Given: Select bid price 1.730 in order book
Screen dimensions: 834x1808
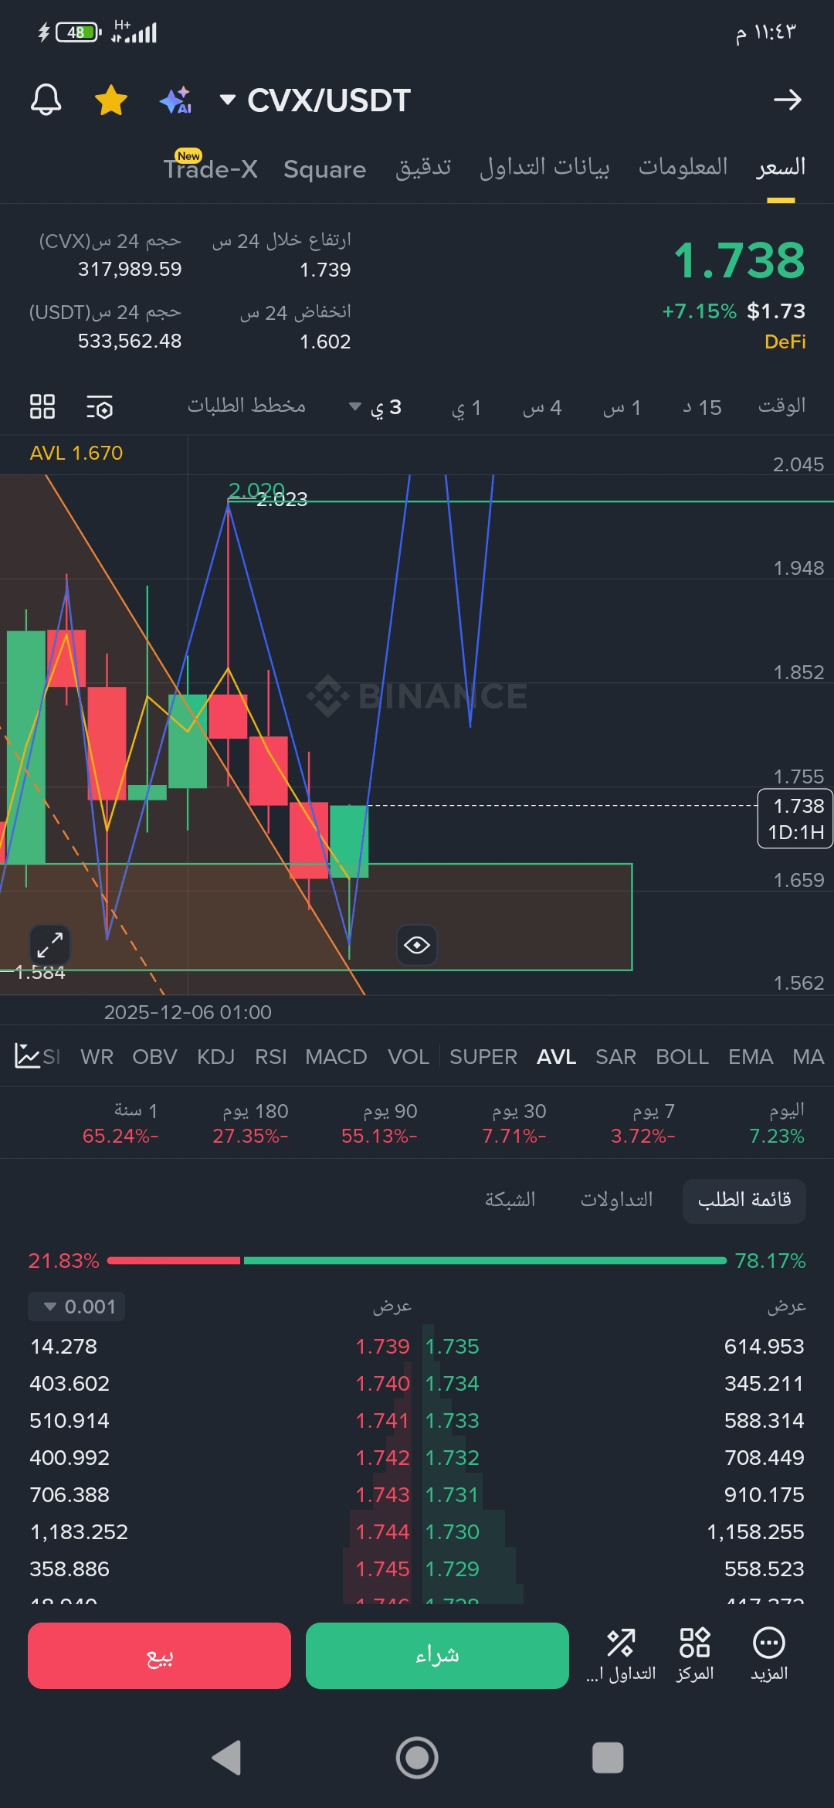Looking at the screenshot, I should pyautogui.click(x=453, y=1531).
